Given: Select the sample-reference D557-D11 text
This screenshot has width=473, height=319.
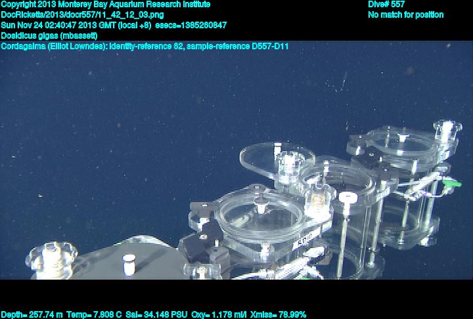Looking at the screenshot, I should 238,47.
